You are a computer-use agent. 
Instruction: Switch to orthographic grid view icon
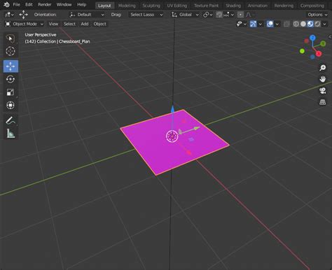(x=323, y=102)
